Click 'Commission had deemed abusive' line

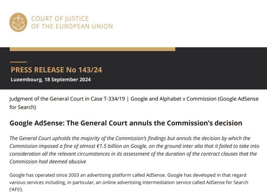[x=48, y=162]
